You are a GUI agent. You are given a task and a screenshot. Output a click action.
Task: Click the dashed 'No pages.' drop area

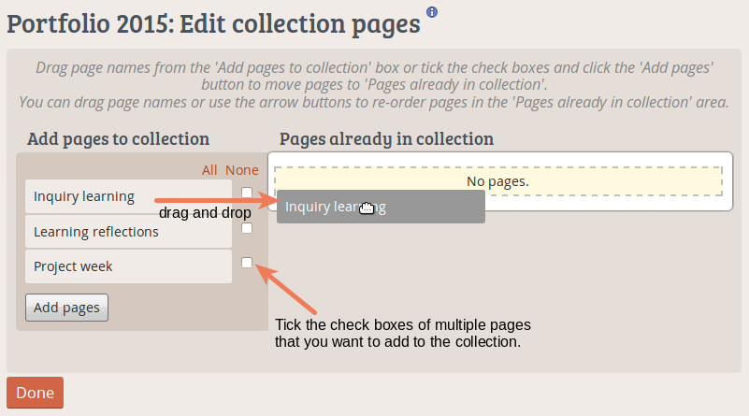pos(497,181)
